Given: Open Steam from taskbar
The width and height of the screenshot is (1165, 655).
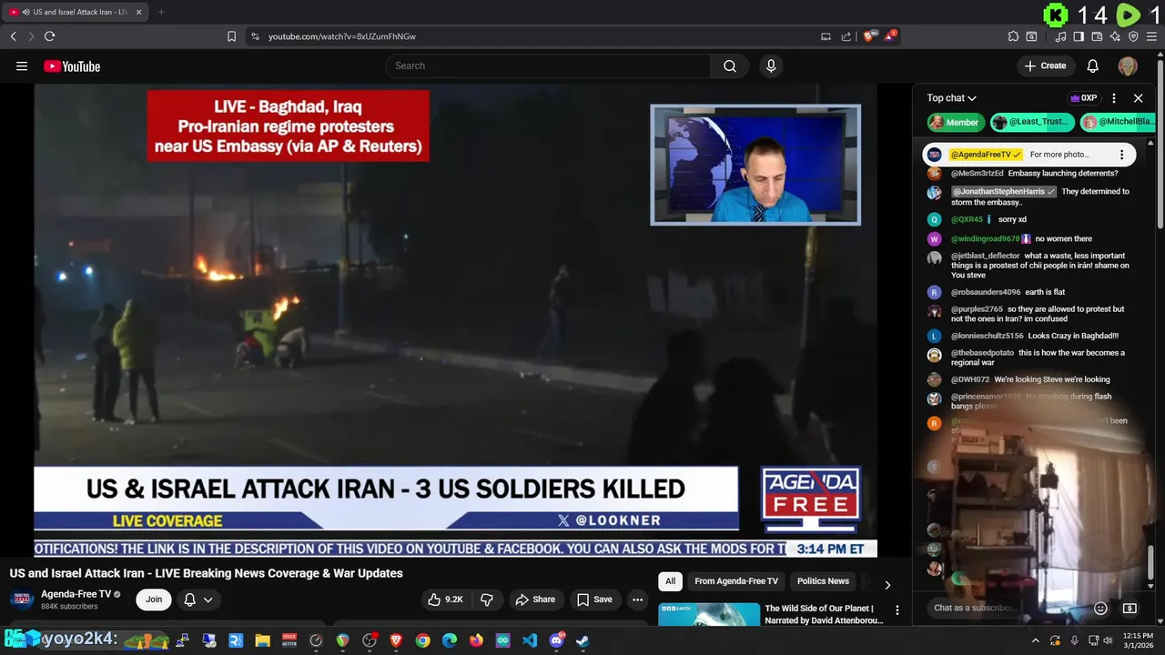Looking at the screenshot, I should pos(582,640).
